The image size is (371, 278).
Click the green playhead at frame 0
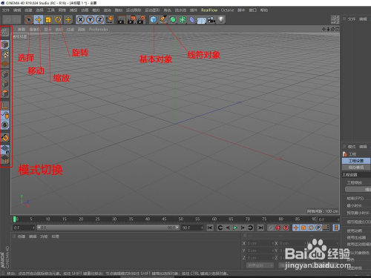14,219
